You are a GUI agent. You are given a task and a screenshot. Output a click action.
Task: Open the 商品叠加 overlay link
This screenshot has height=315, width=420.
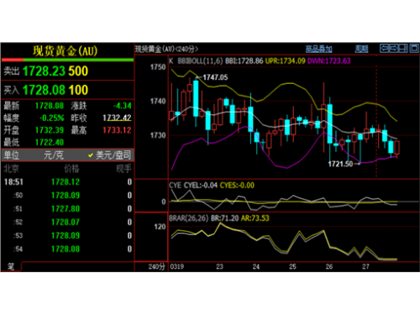coord(318,49)
